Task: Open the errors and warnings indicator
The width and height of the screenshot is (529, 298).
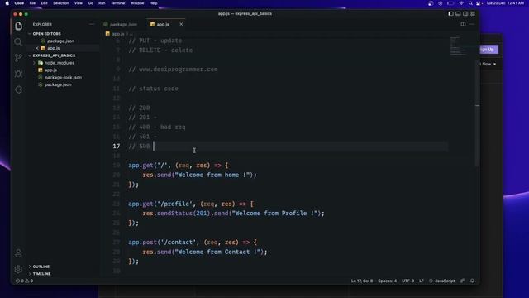Action: coord(24,281)
